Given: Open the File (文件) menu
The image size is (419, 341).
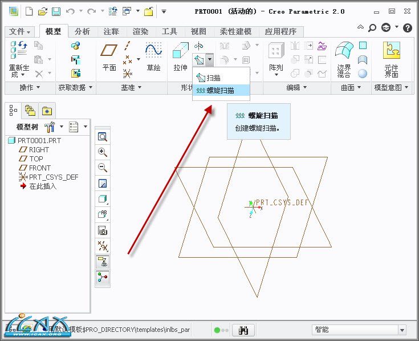Looking at the screenshot, I should 19,31.
